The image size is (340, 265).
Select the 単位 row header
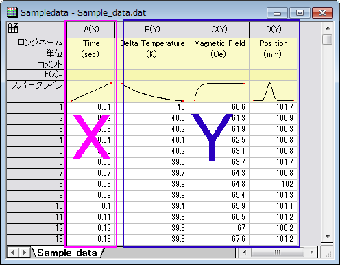(36, 54)
